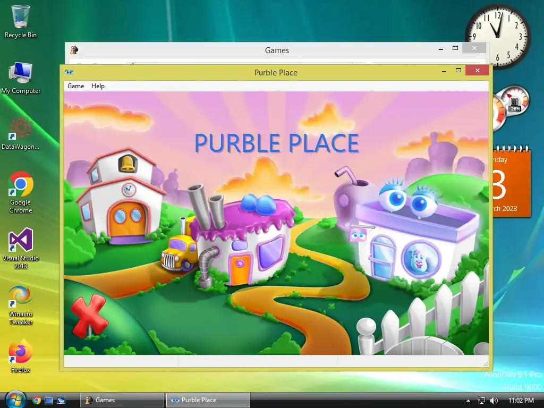The height and width of the screenshot is (408, 544).
Task: Click the red X exit sign
Action: click(x=89, y=317)
